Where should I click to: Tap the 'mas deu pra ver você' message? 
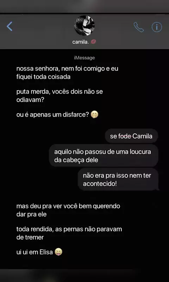(68, 210)
